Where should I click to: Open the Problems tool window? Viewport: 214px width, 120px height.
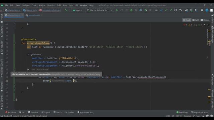11,112
